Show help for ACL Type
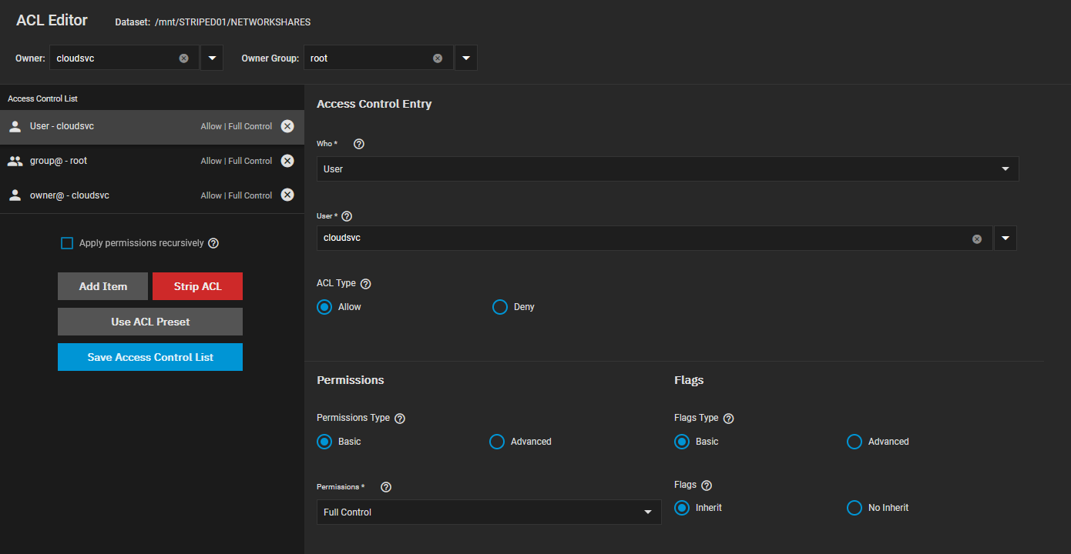The width and height of the screenshot is (1071, 554). tap(366, 284)
